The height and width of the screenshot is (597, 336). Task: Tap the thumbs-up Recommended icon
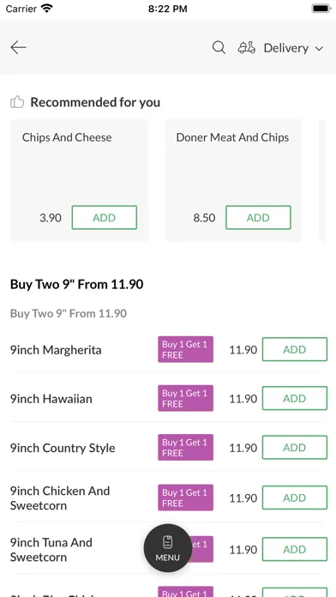17,102
